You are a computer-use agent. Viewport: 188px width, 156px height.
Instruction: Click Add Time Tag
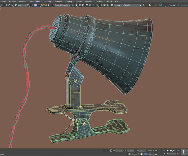tap(152, 154)
